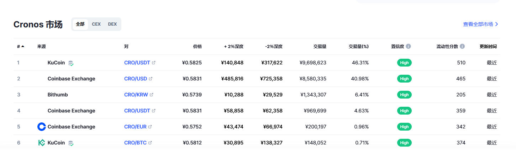Screen dimensions: 516x153
Task: Click the Coinbase Exchange logo in row 5
Action: tap(42, 127)
